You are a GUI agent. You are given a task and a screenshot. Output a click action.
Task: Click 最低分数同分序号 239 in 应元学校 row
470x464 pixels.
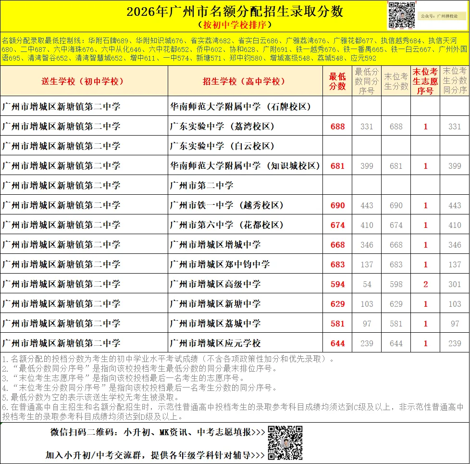(367, 343)
